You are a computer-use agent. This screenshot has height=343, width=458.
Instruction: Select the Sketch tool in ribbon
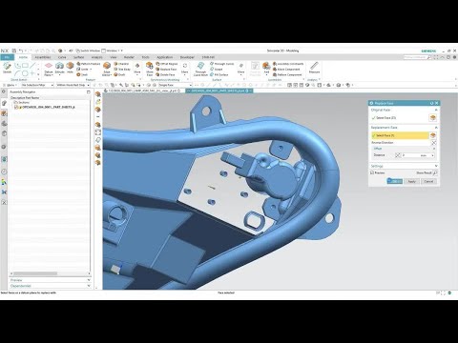7,68
